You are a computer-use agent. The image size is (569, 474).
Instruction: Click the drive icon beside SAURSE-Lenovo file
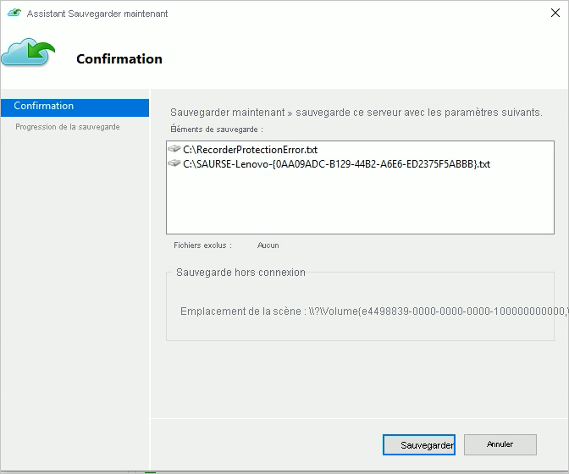point(174,163)
